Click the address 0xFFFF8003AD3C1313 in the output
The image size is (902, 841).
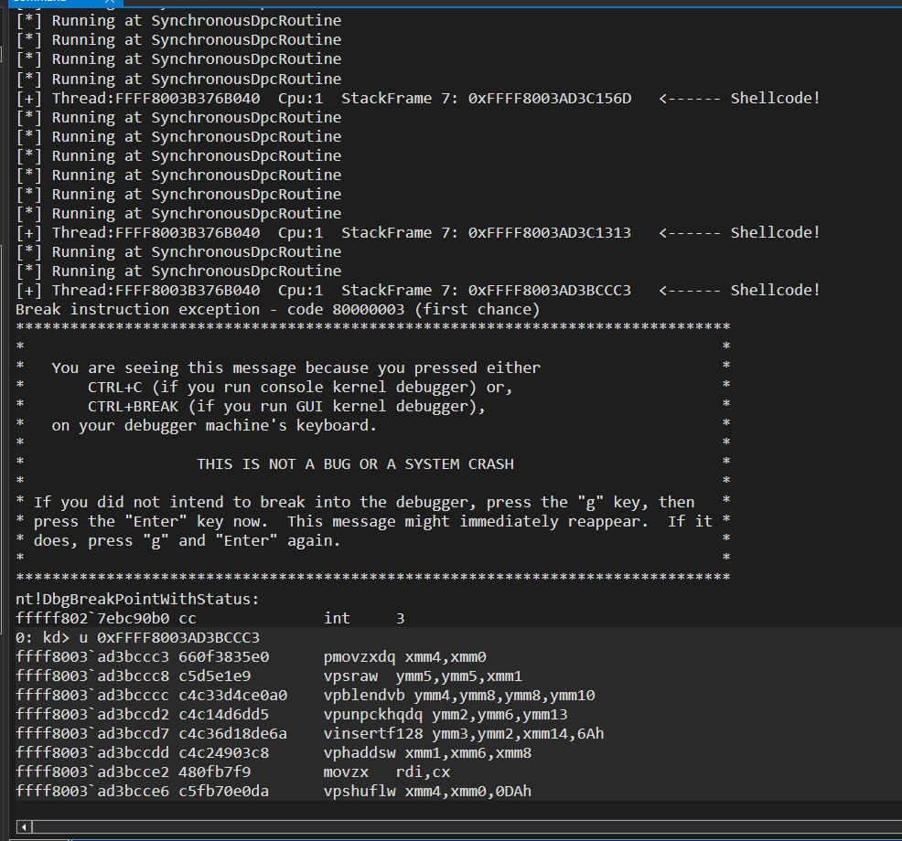click(x=549, y=232)
